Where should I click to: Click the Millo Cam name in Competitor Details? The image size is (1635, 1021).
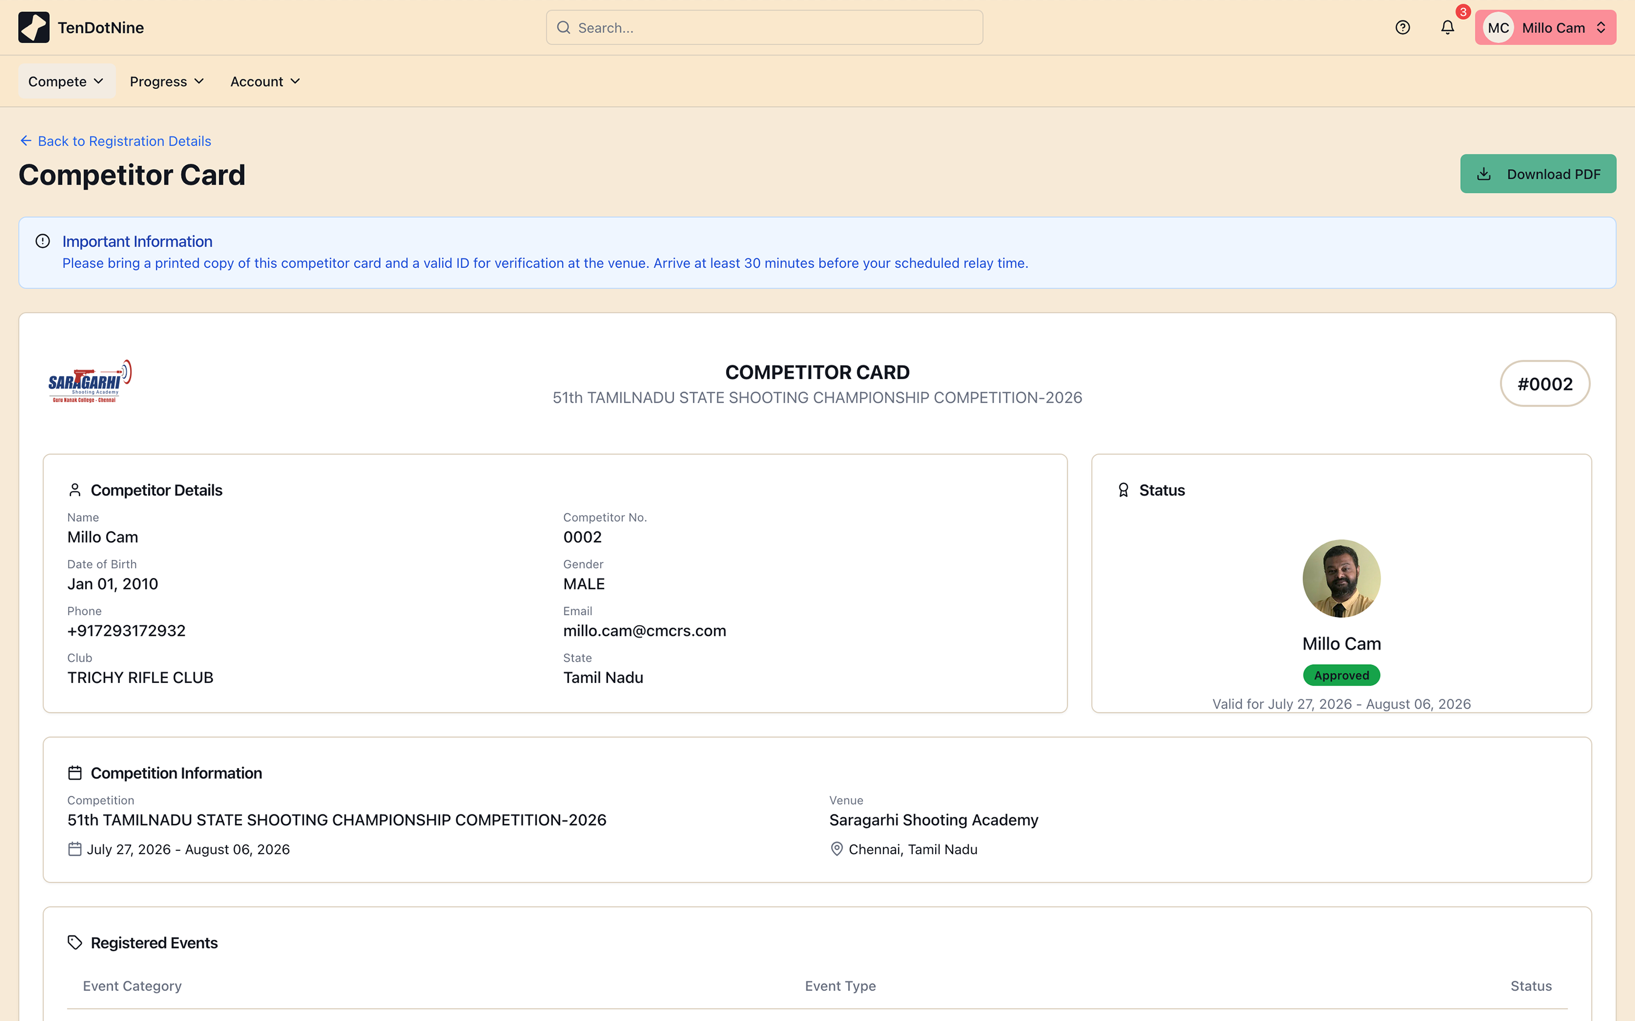coord(103,538)
